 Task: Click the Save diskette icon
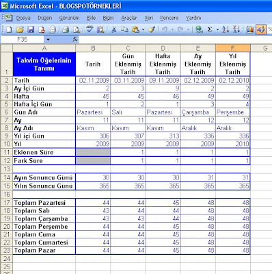[x=31, y=29]
